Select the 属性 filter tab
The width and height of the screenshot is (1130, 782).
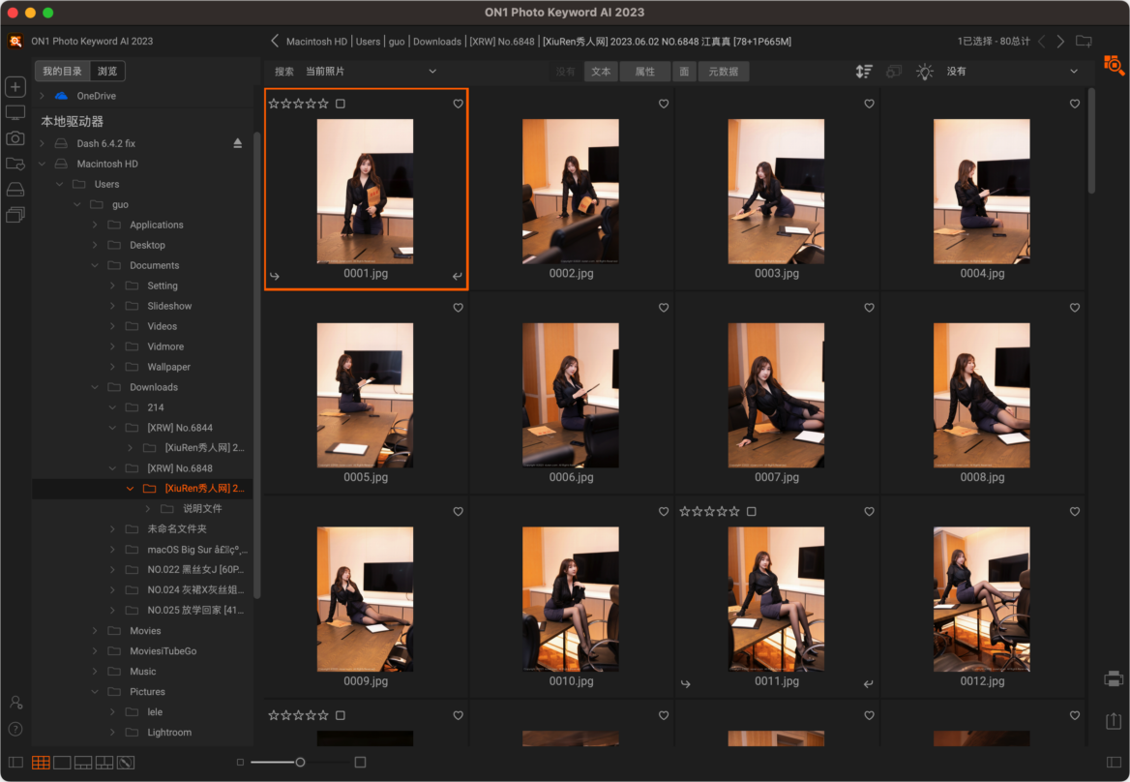(x=645, y=72)
